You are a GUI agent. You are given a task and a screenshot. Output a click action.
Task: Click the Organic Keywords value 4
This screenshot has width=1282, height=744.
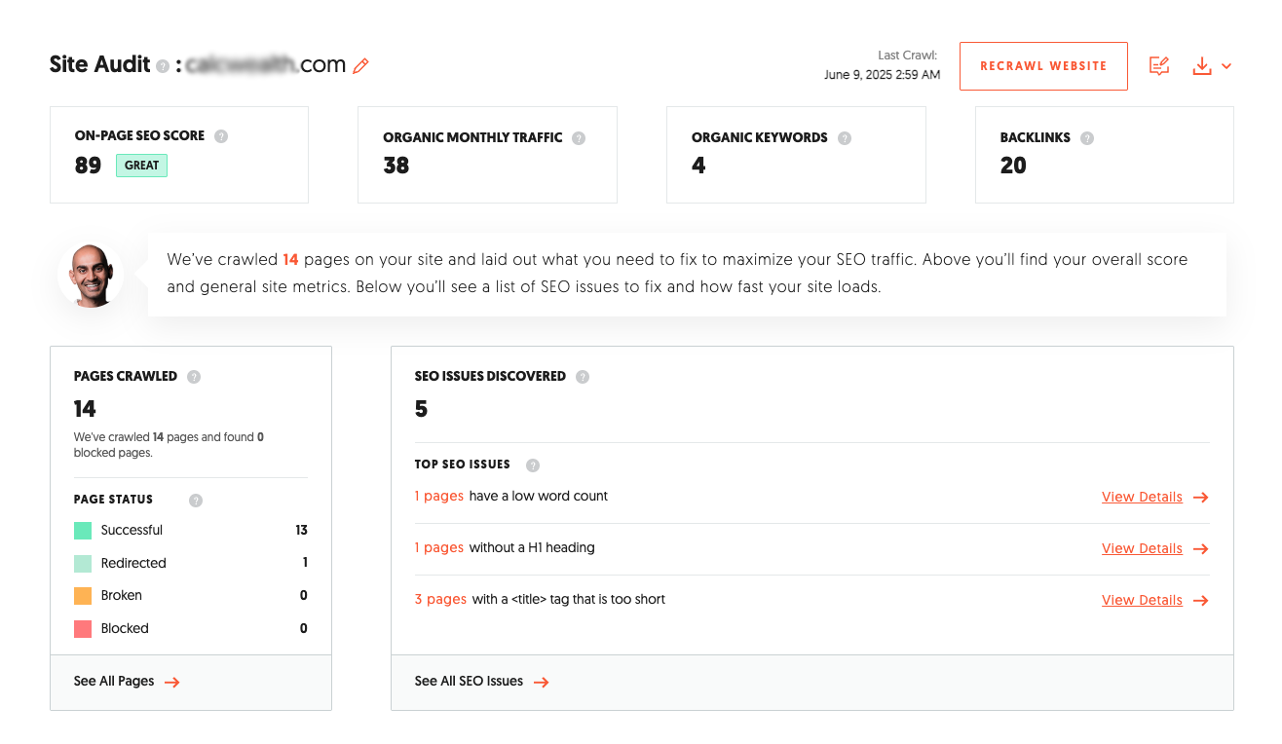(x=698, y=166)
